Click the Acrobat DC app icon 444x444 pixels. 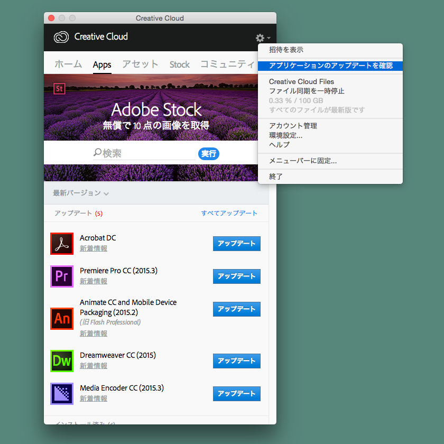[62, 244]
